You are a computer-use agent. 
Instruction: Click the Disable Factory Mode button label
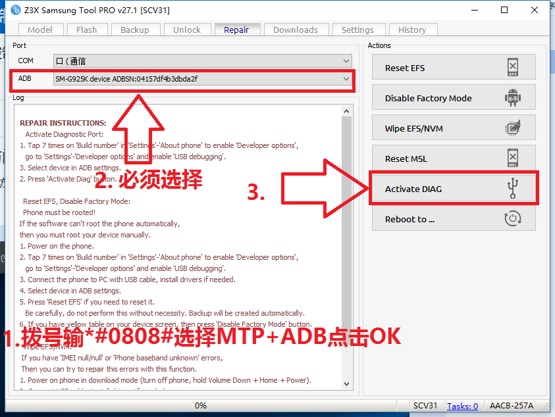pos(429,98)
